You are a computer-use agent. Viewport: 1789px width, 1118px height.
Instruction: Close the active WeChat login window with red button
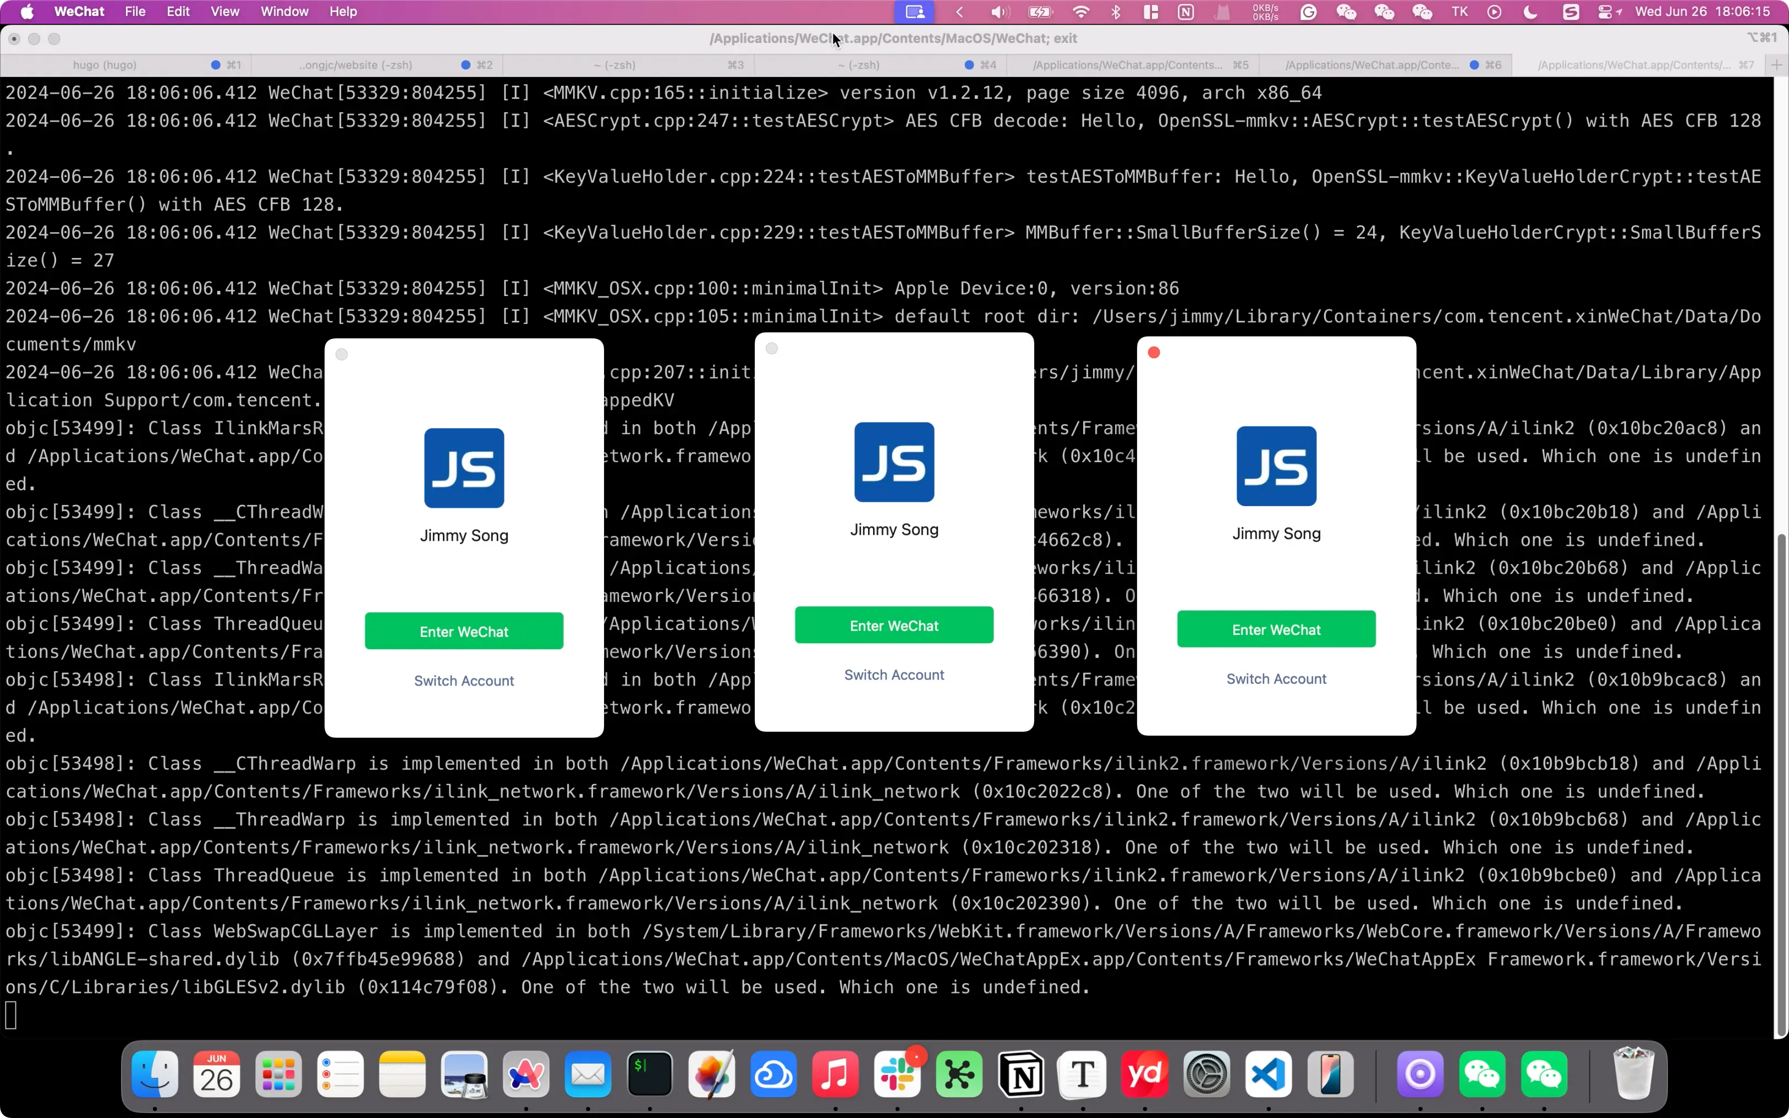pos(1154,353)
